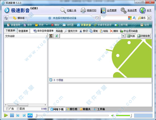Click 保存至快捷清单 save to quick list
The width and height of the screenshot is (156, 120).
point(43,31)
